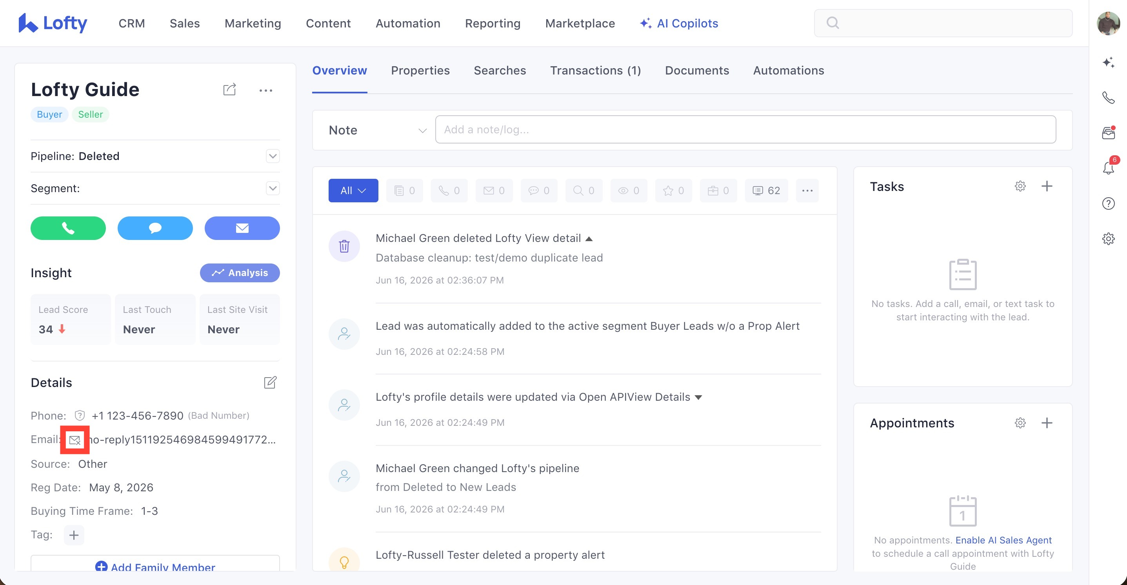Open the share/export icon beside Lofty Guide
Image resolution: width=1127 pixels, height=585 pixels.
point(229,90)
